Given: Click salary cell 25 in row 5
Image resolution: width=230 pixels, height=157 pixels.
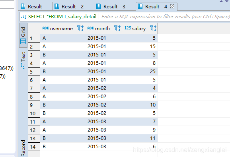Looking at the screenshot, I should (140, 72).
